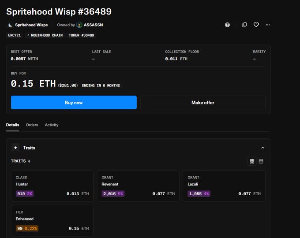Open the GRANT Revenant trait card
300x238 pixels.
tap(138, 186)
